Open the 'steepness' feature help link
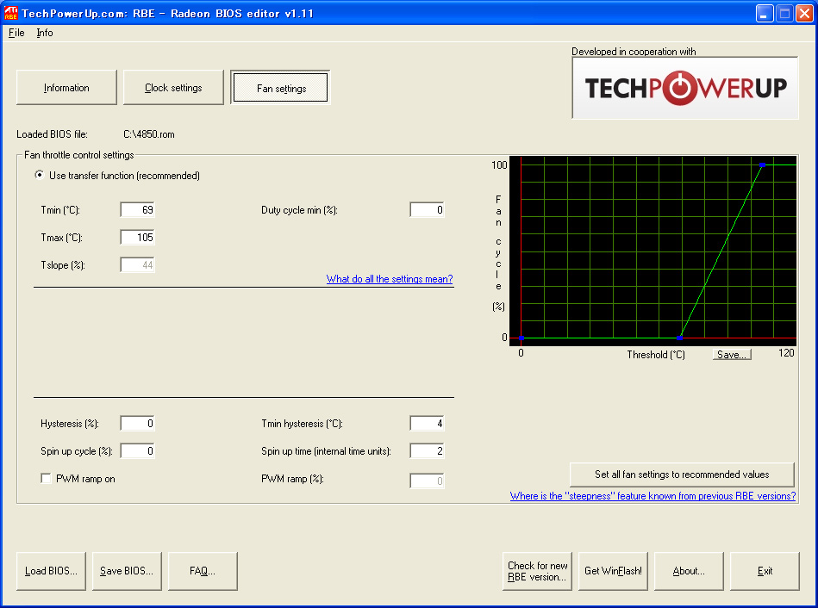Viewport: 818px width, 608px height. pos(653,496)
